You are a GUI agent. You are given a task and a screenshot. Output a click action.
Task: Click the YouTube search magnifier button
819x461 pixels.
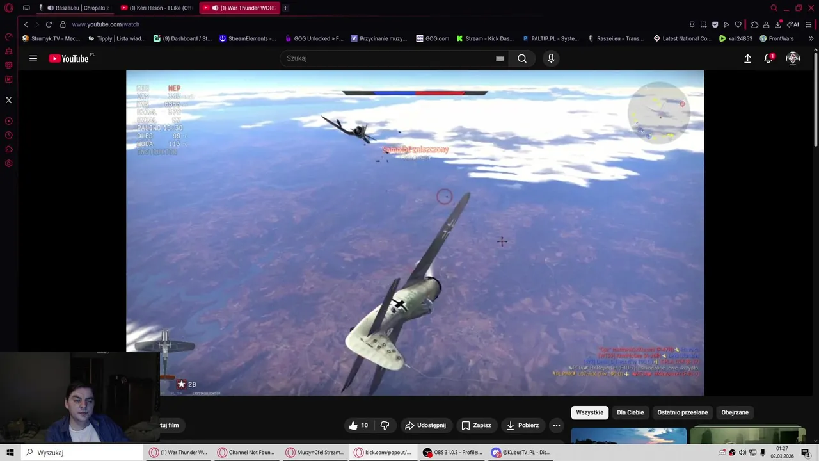pos(522,58)
